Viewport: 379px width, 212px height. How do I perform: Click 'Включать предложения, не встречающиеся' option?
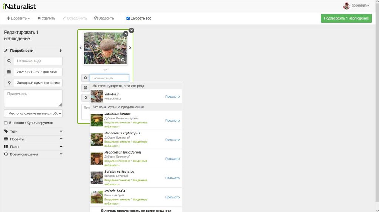[136, 210]
